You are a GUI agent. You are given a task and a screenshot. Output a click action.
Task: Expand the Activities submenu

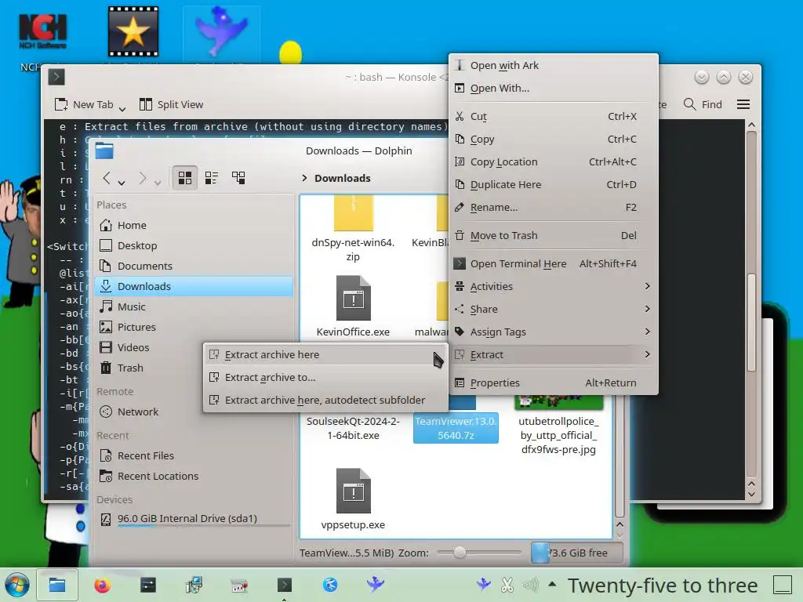[554, 287]
